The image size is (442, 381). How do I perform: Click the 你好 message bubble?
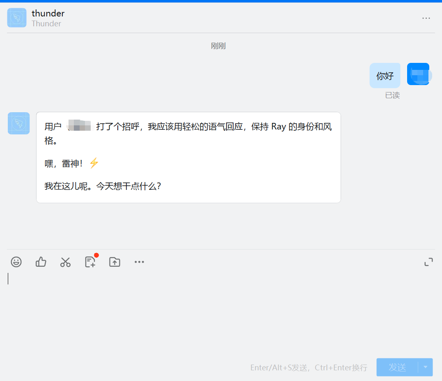tap(385, 76)
